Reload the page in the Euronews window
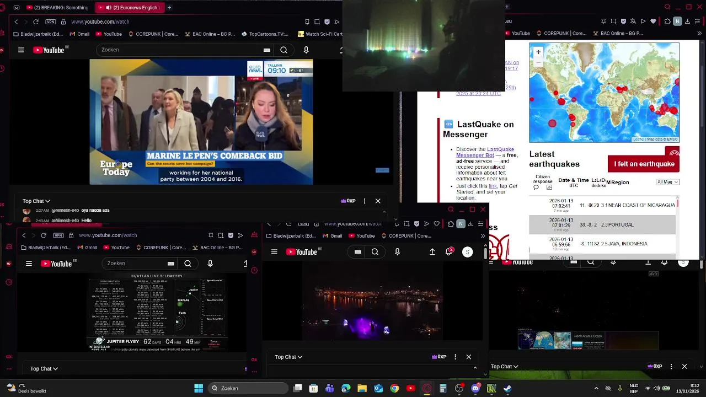The height and width of the screenshot is (397, 706). coord(36,22)
